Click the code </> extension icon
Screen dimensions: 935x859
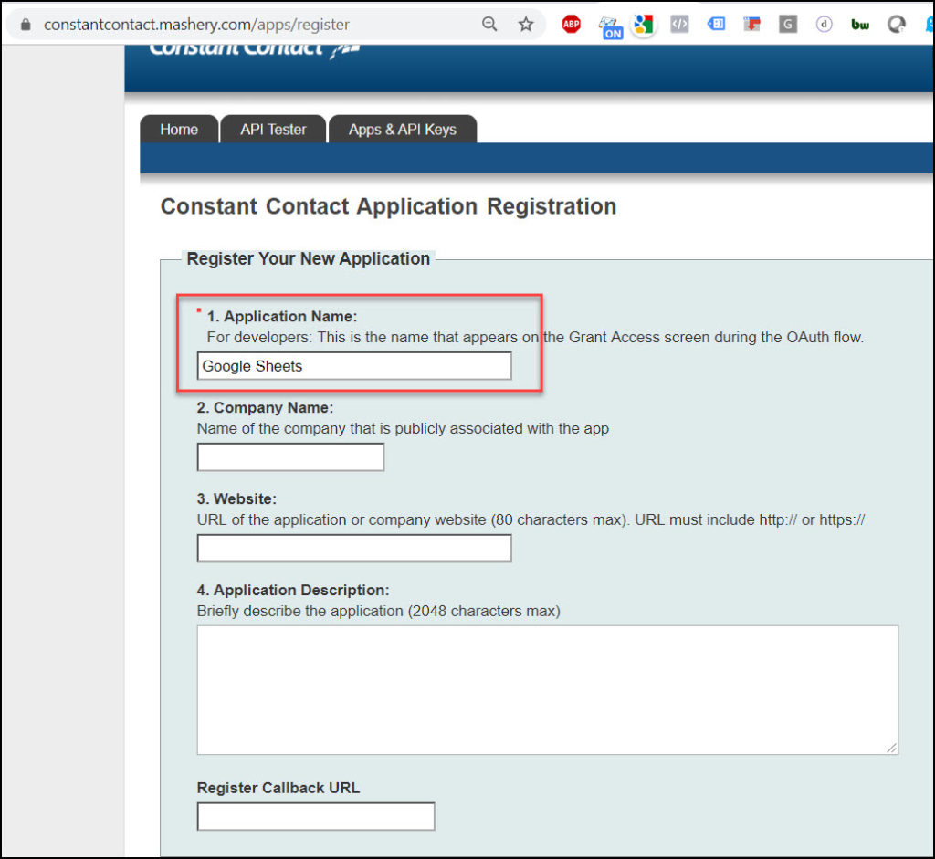click(x=679, y=24)
